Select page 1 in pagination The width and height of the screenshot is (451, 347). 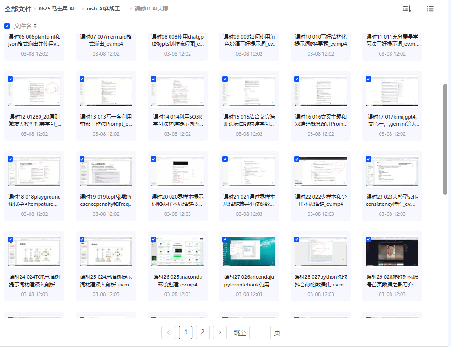pyautogui.click(x=185, y=332)
